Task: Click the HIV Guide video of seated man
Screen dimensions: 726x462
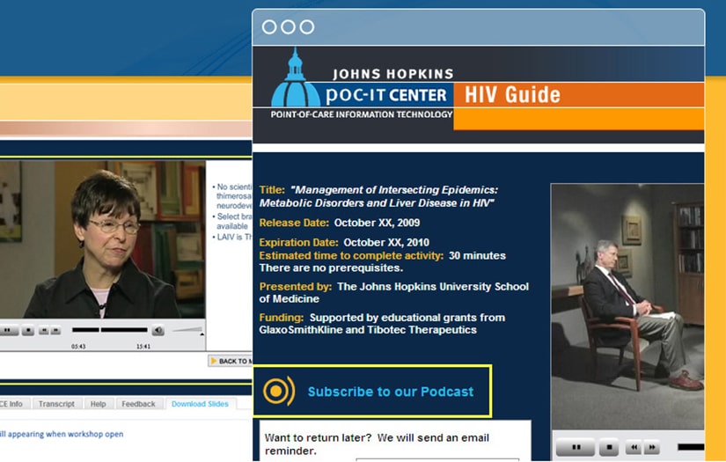Action: pyautogui.click(x=627, y=306)
